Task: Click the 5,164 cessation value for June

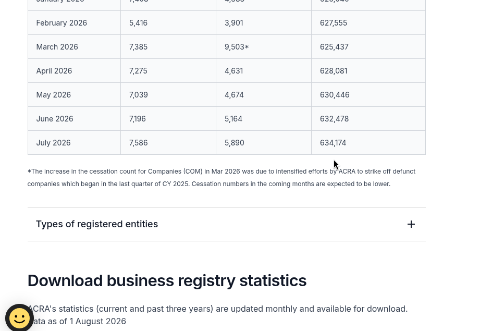Action: (x=233, y=119)
